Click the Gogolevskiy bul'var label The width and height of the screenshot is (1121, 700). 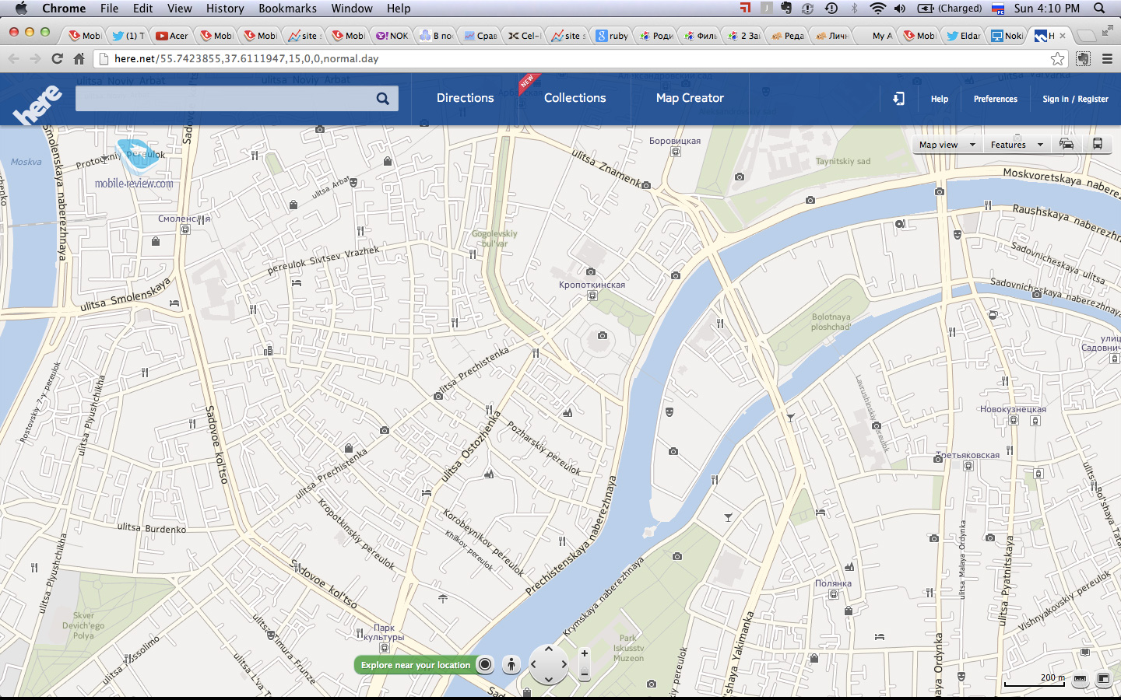pos(494,238)
